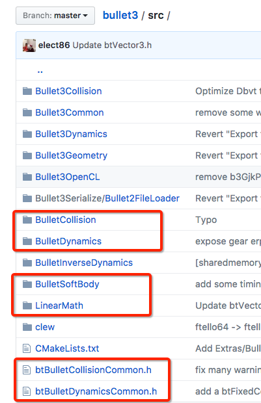This screenshot has height=403, width=261.
Task: Open the Bullet3Dynamics folder
Action: point(72,134)
